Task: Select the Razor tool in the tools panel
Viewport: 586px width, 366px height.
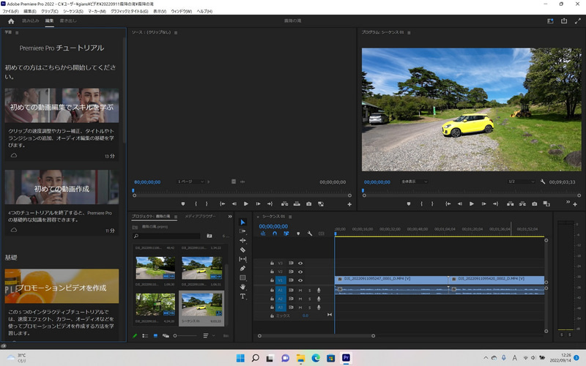Action: click(242, 250)
